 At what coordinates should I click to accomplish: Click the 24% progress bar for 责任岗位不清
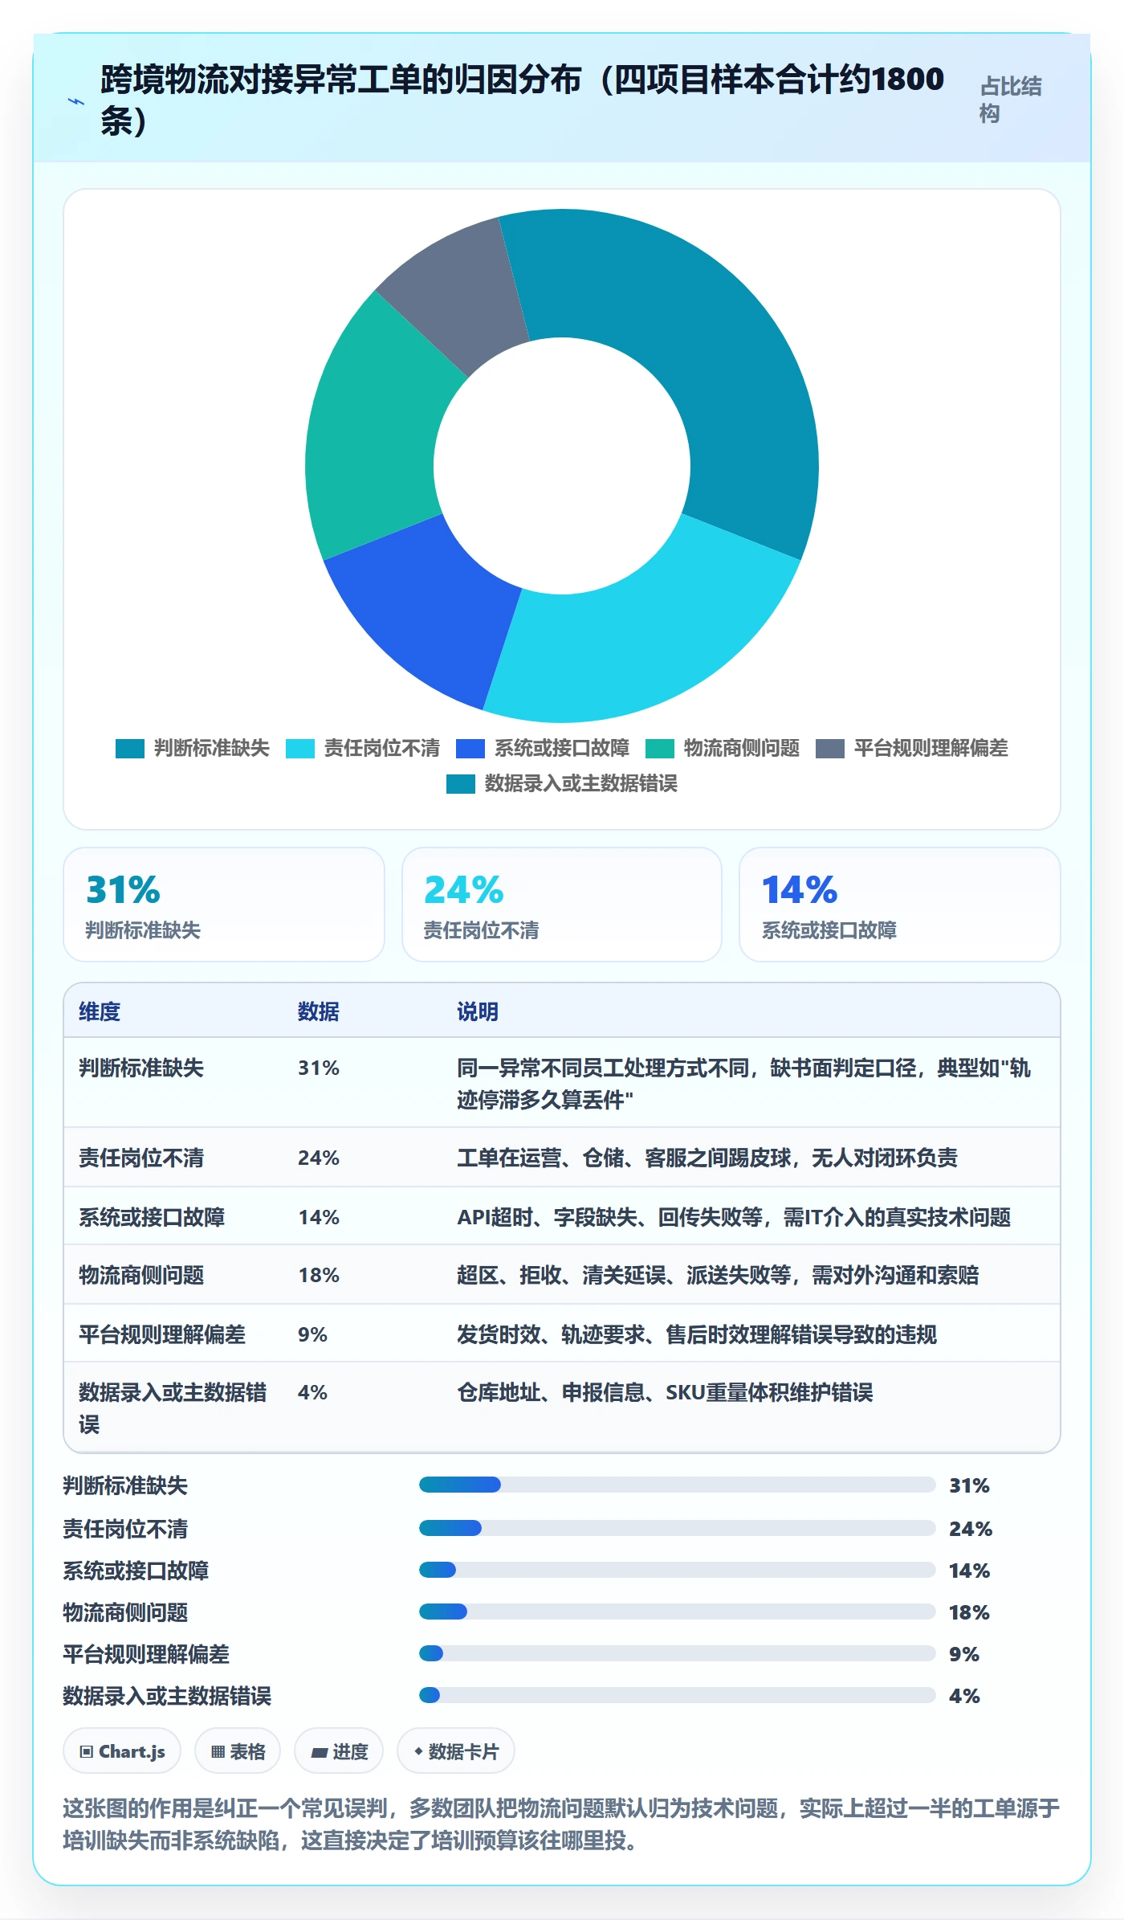(678, 1528)
